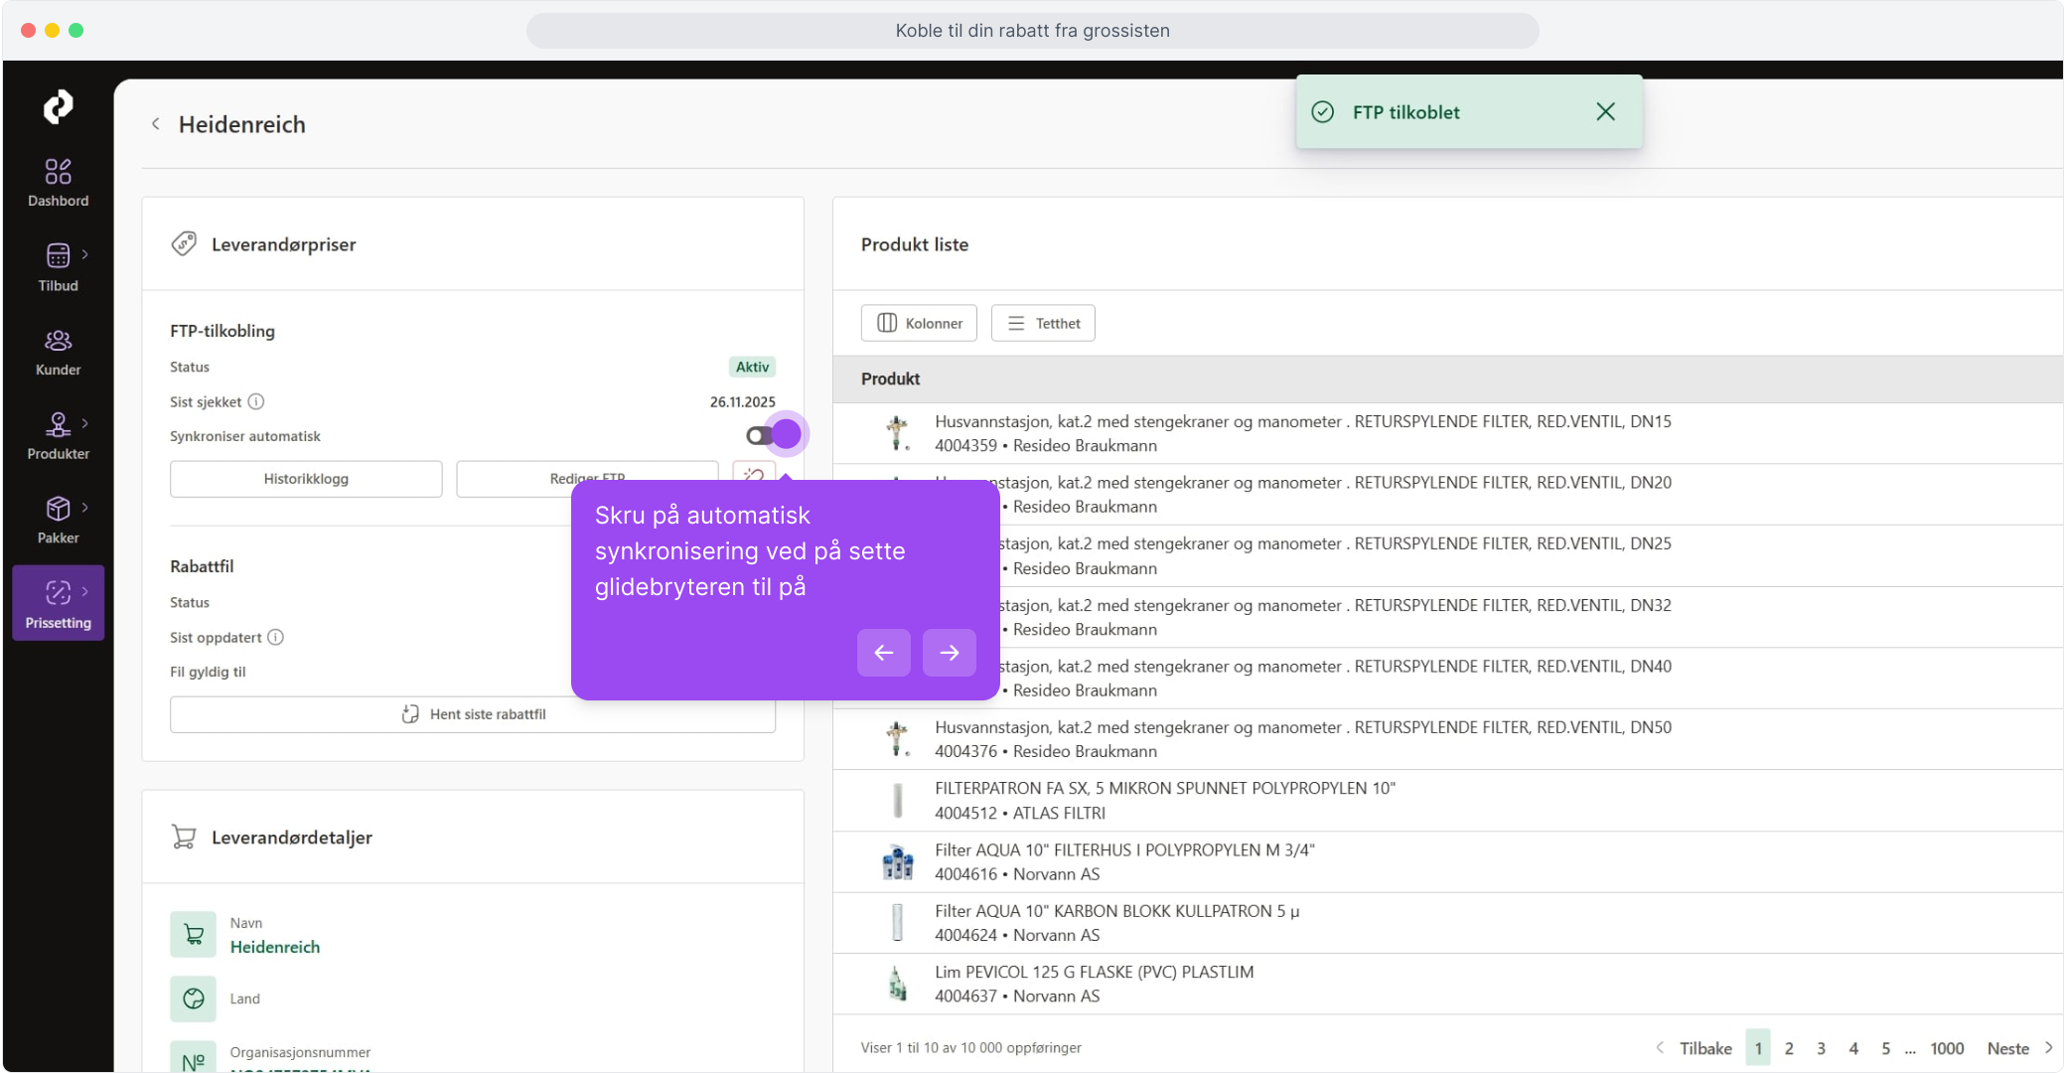Expand the Prissetting submenu chevron
The height and width of the screenshot is (1073, 2066).
tap(85, 592)
